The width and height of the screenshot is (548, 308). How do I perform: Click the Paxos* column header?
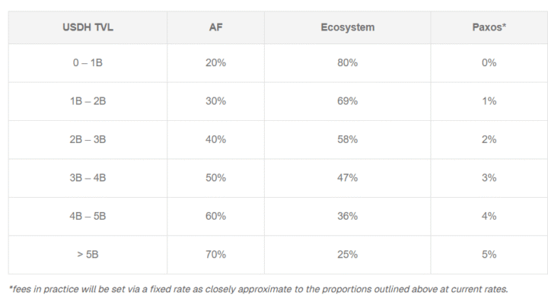point(489,27)
